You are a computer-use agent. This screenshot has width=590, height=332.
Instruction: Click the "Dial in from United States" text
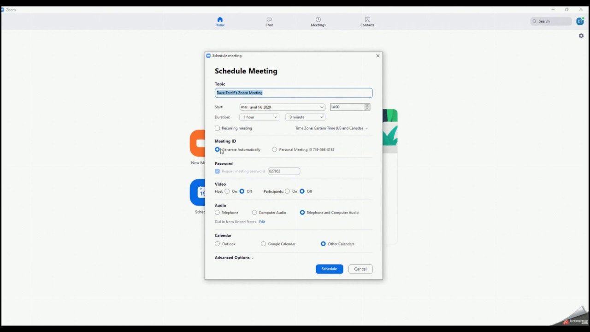235,222
